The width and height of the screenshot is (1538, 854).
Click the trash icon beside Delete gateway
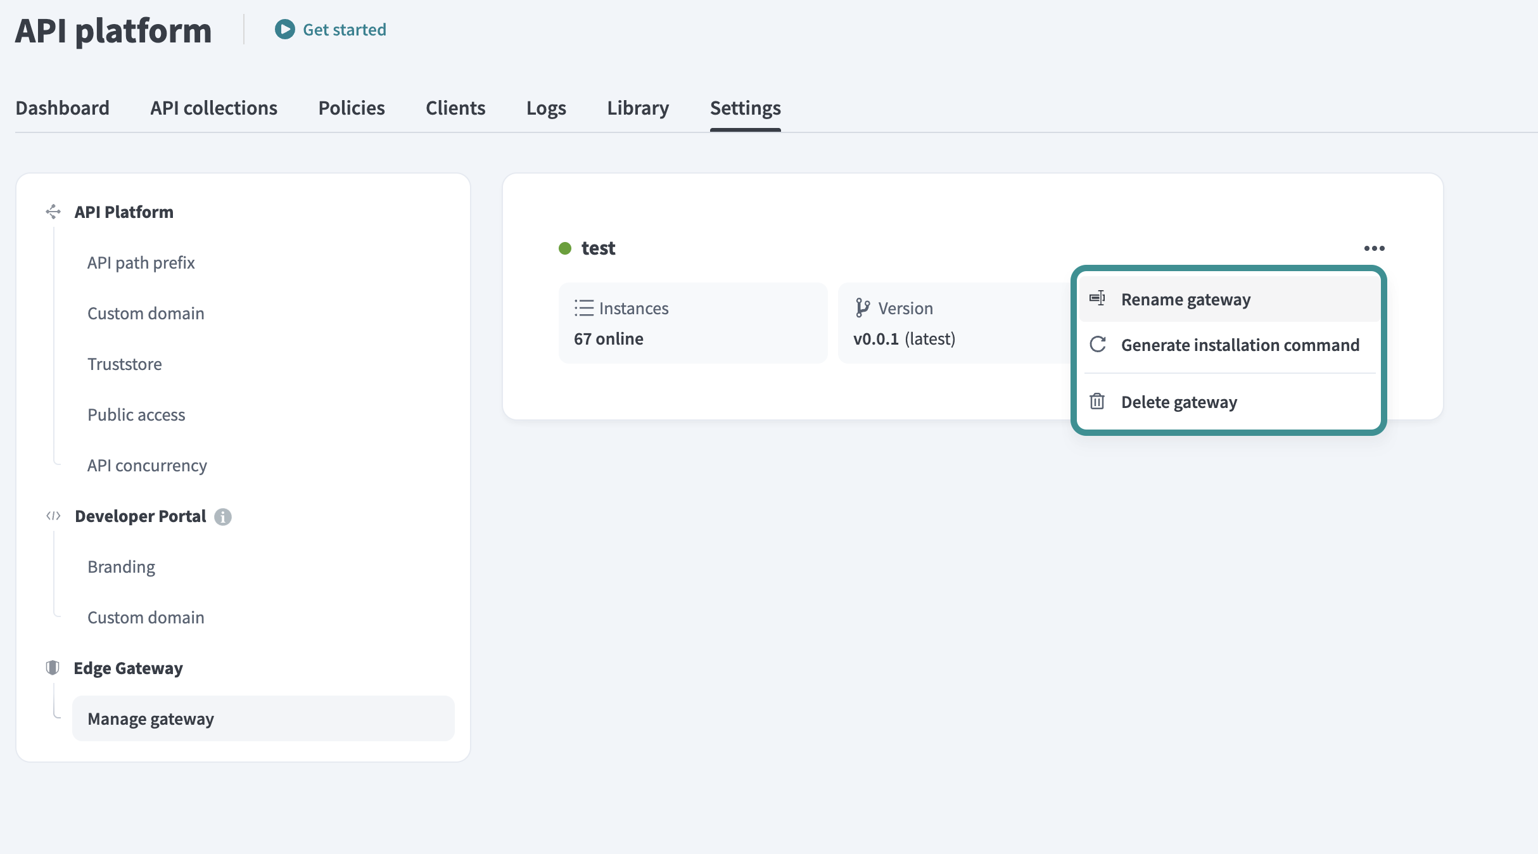(x=1097, y=402)
